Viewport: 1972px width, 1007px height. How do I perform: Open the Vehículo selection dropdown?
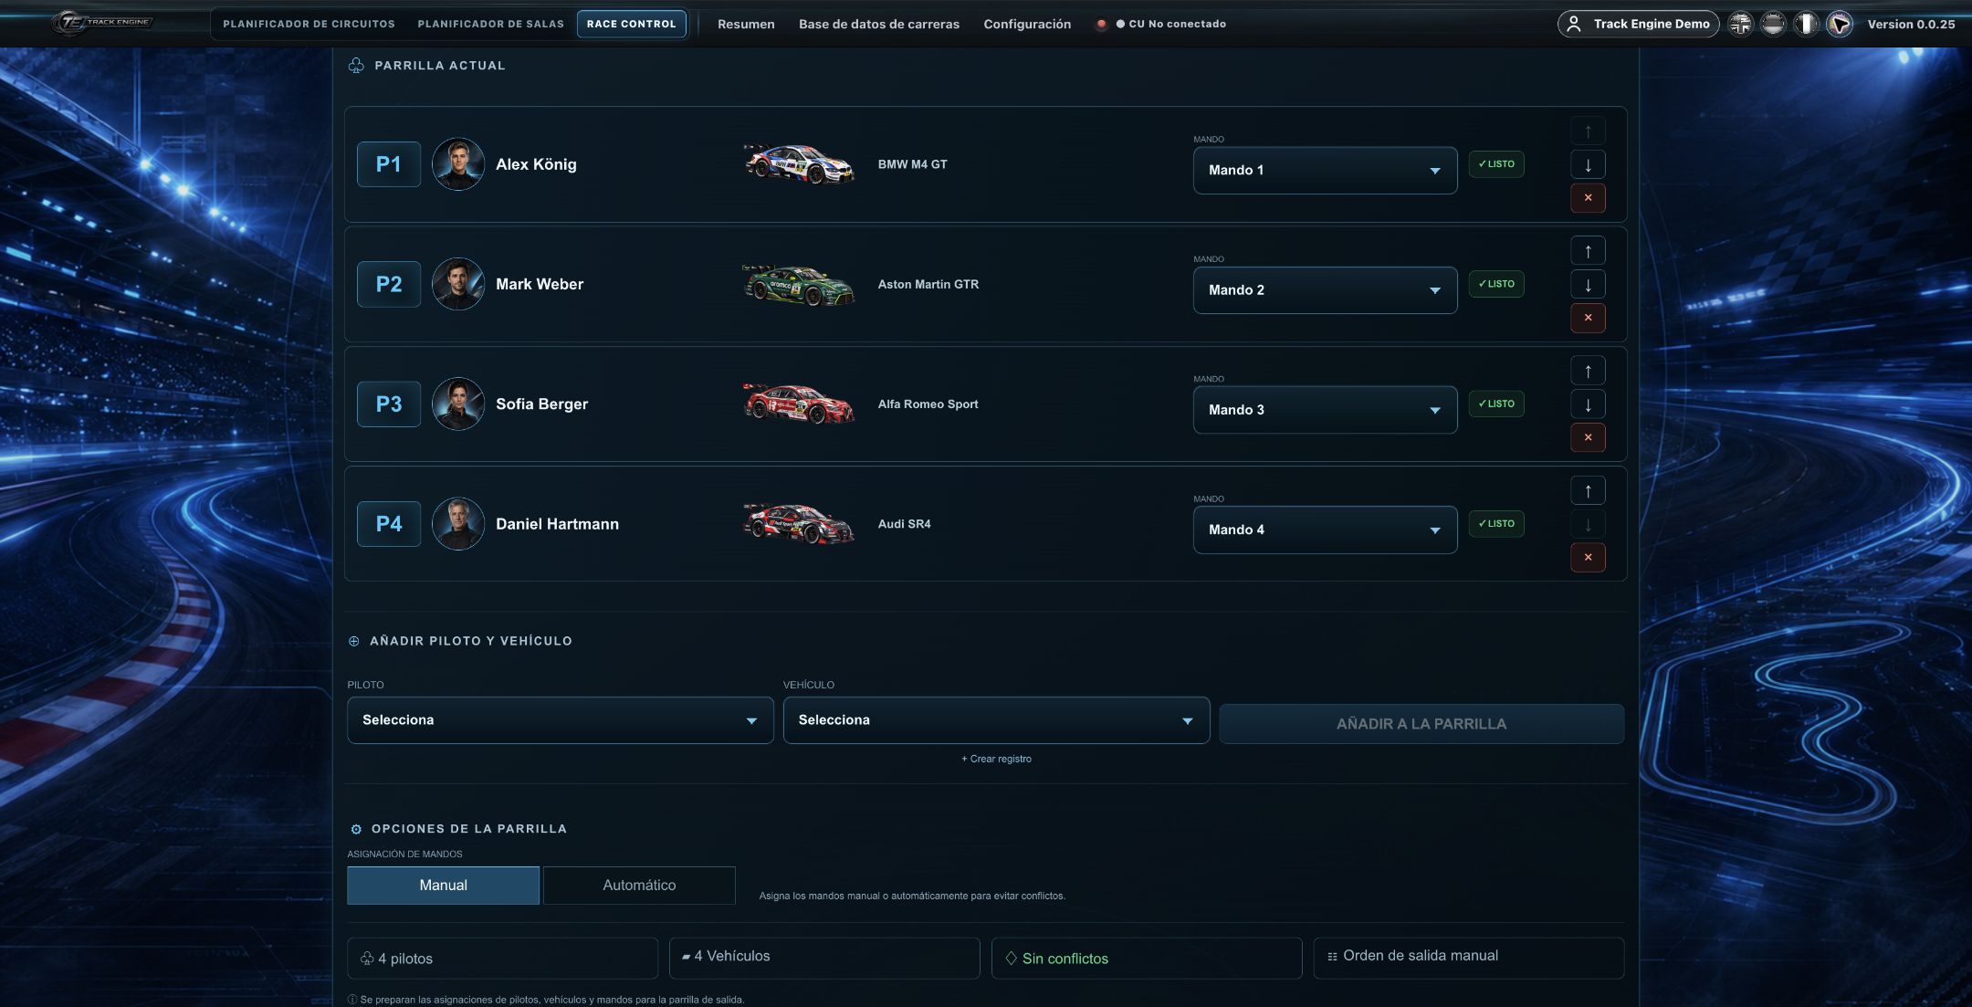[x=996, y=720]
